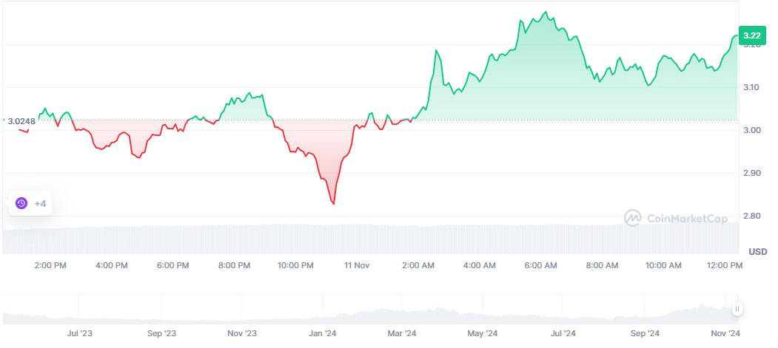Click the 10:00 PM time axis label
This screenshot has height=348, width=778.
click(x=296, y=265)
